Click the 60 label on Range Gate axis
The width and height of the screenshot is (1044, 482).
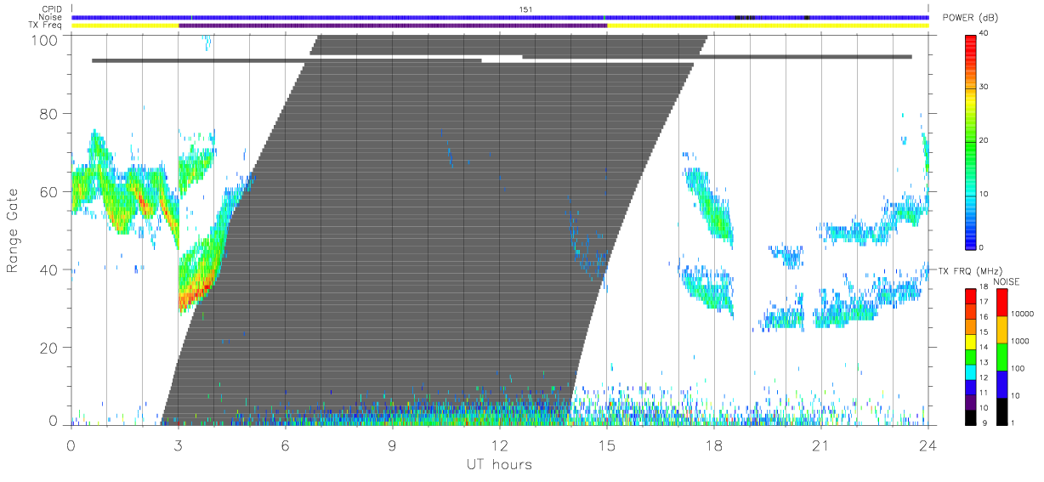(50, 191)
